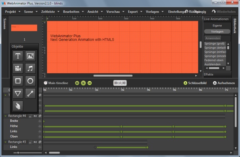Jump to the timeline start
240x157 pixels.
pos(77,83)
